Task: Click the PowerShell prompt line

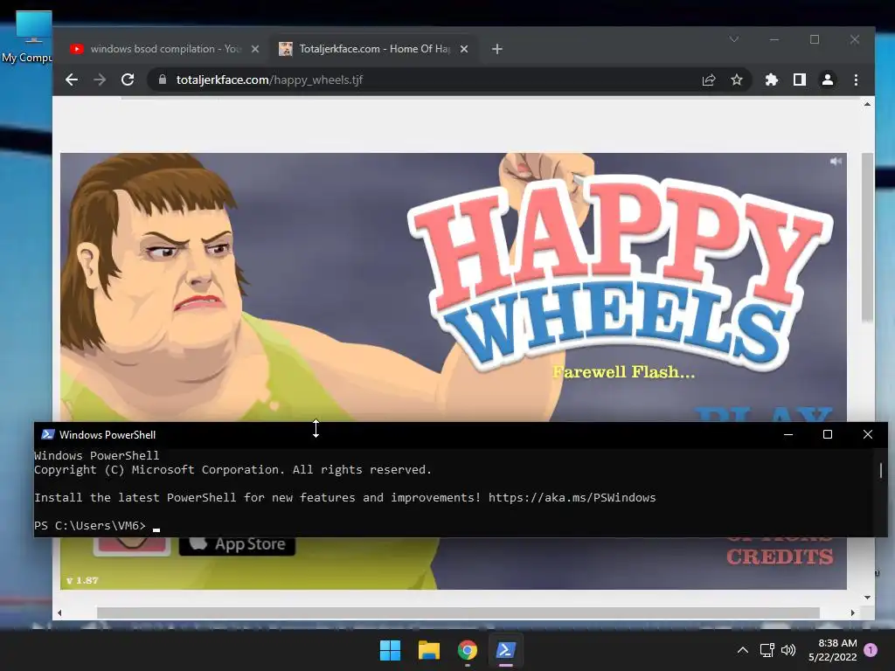Action: [97, 525]
